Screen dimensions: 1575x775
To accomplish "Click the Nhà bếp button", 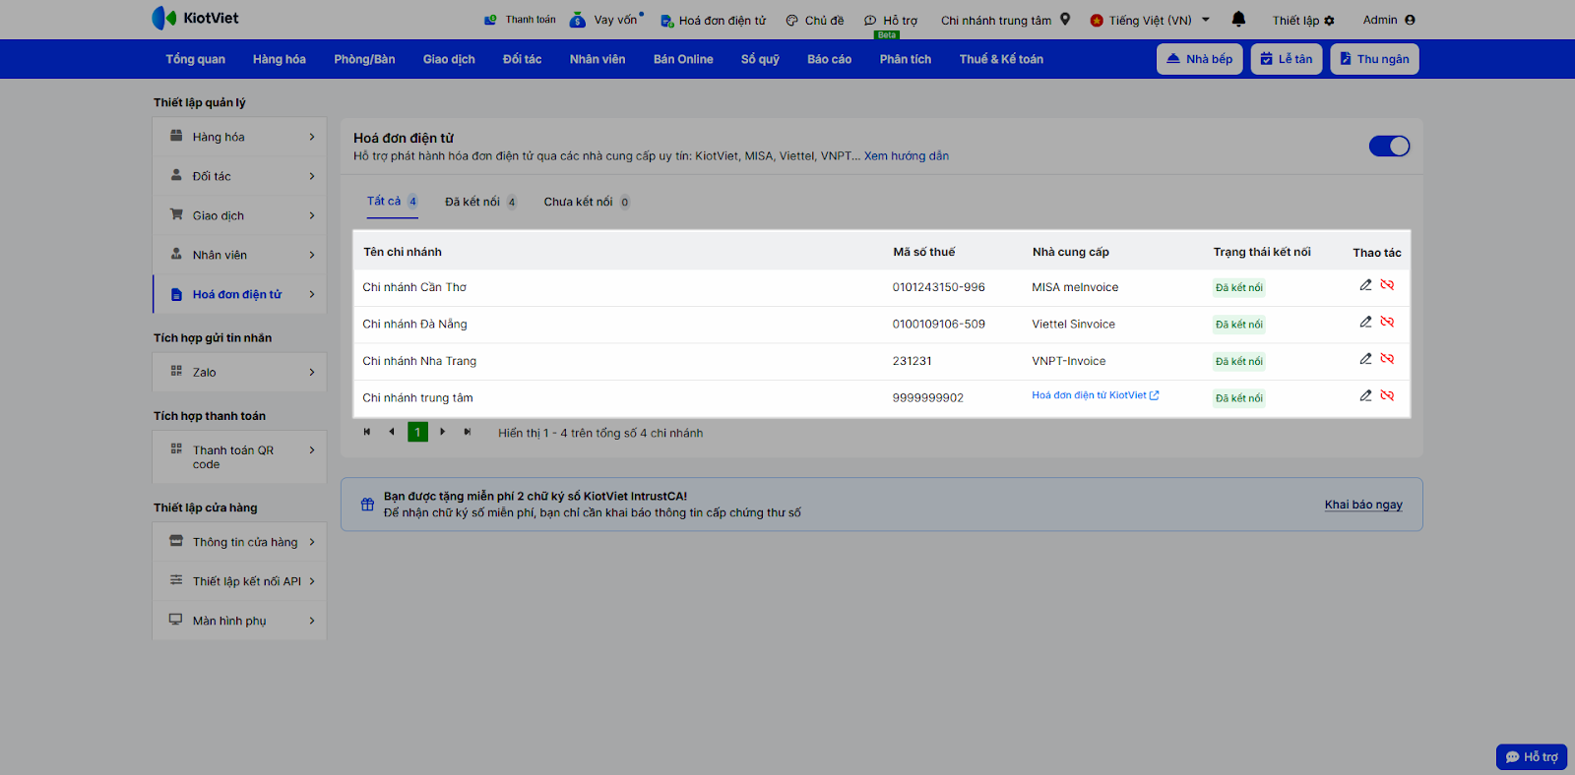I will (x=1200, y=59).
